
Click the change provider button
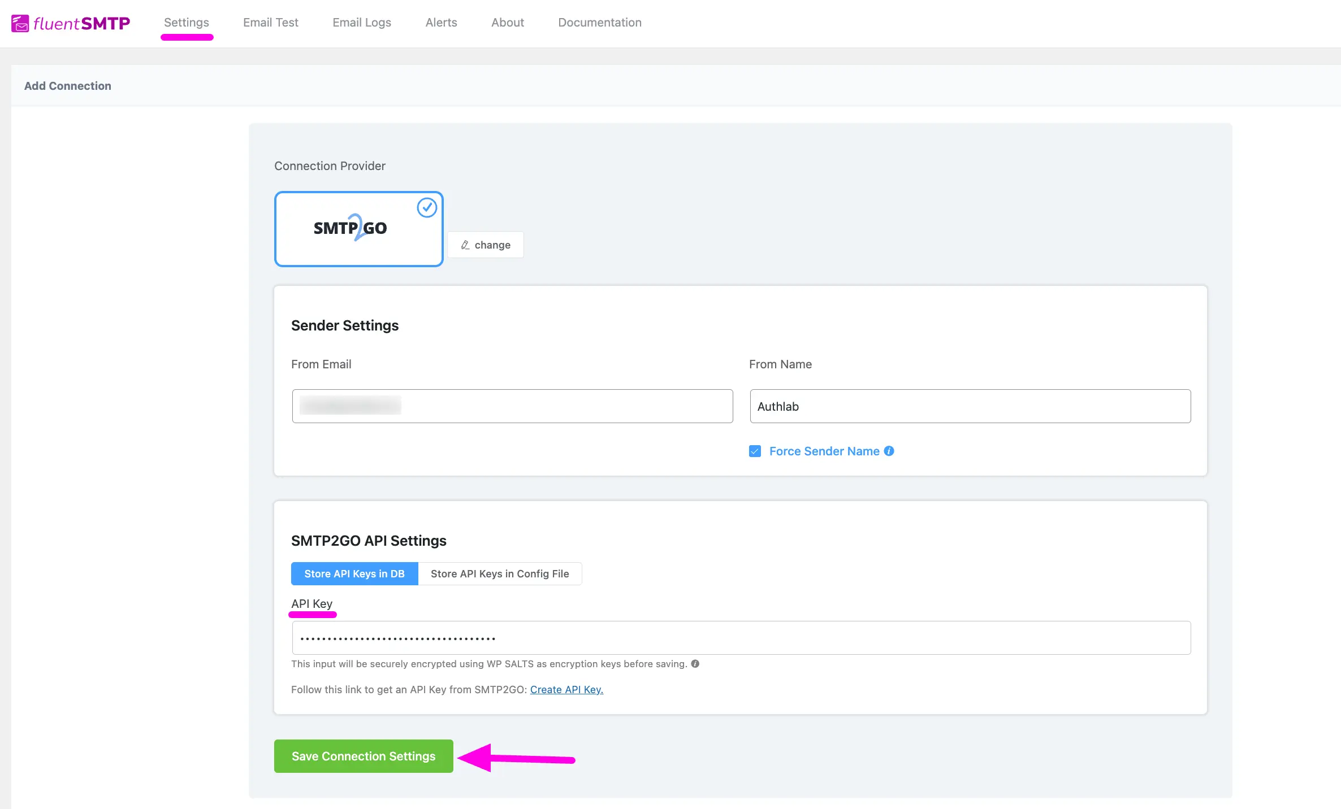click(x=486, y=245)
